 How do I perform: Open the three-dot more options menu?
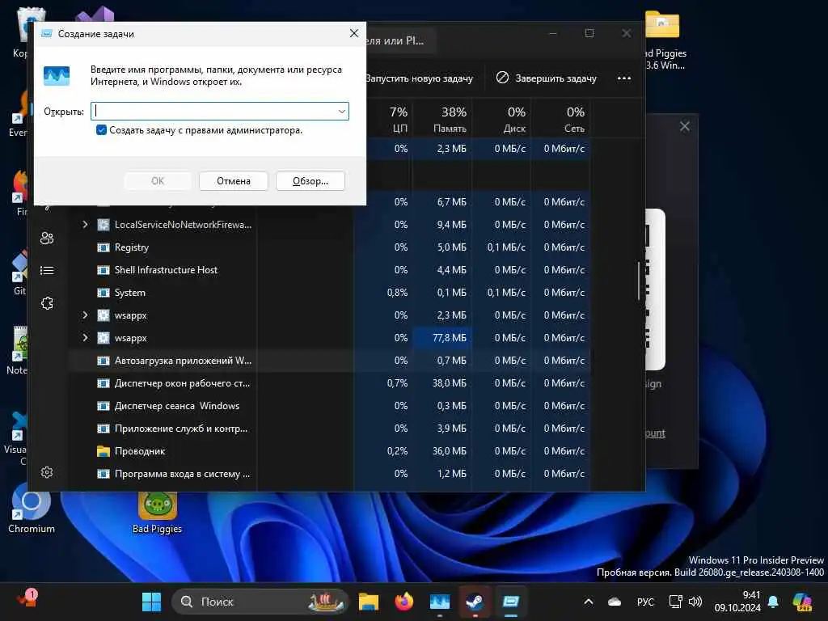point(624,78)
